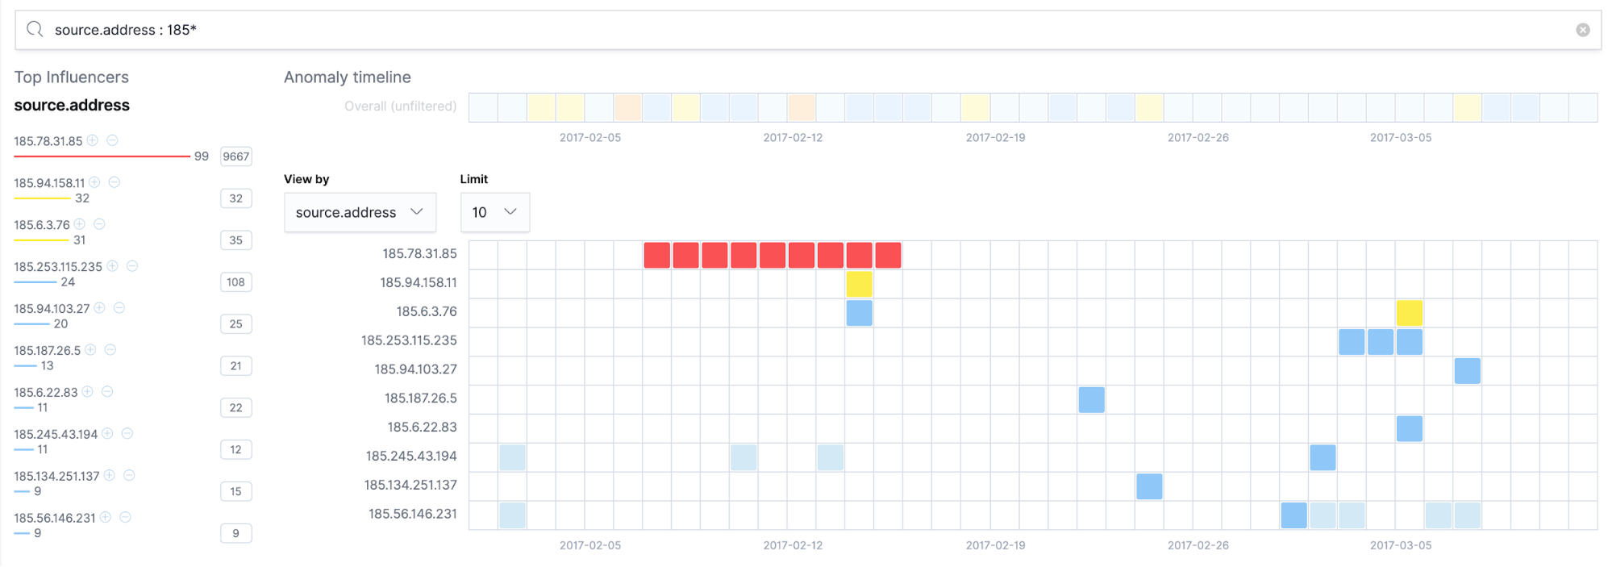Remove 185.94.103.27 using its minus icon
Viewport: 1612px width, 567px height.
[x=119, y=308]
